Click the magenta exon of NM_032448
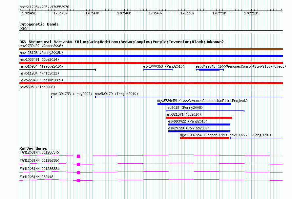The image size is (292, 199). click(x=78, y=181)
